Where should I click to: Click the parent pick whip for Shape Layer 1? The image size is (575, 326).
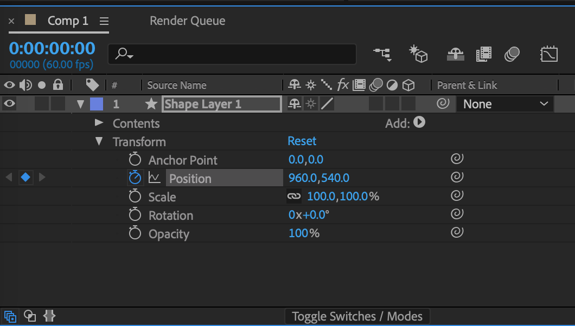443,103
